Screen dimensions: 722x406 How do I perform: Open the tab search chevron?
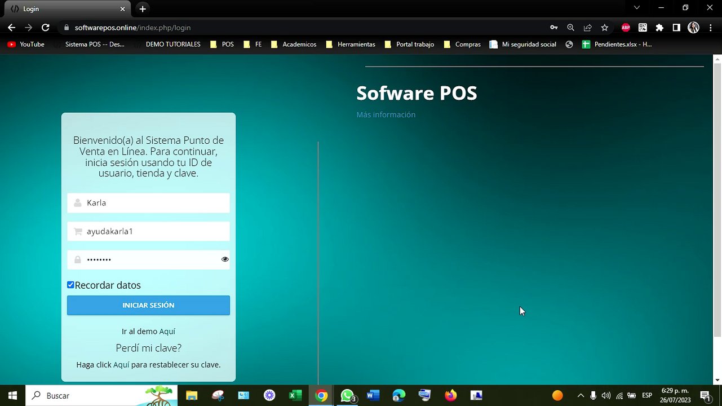click(x=637, y=8)
